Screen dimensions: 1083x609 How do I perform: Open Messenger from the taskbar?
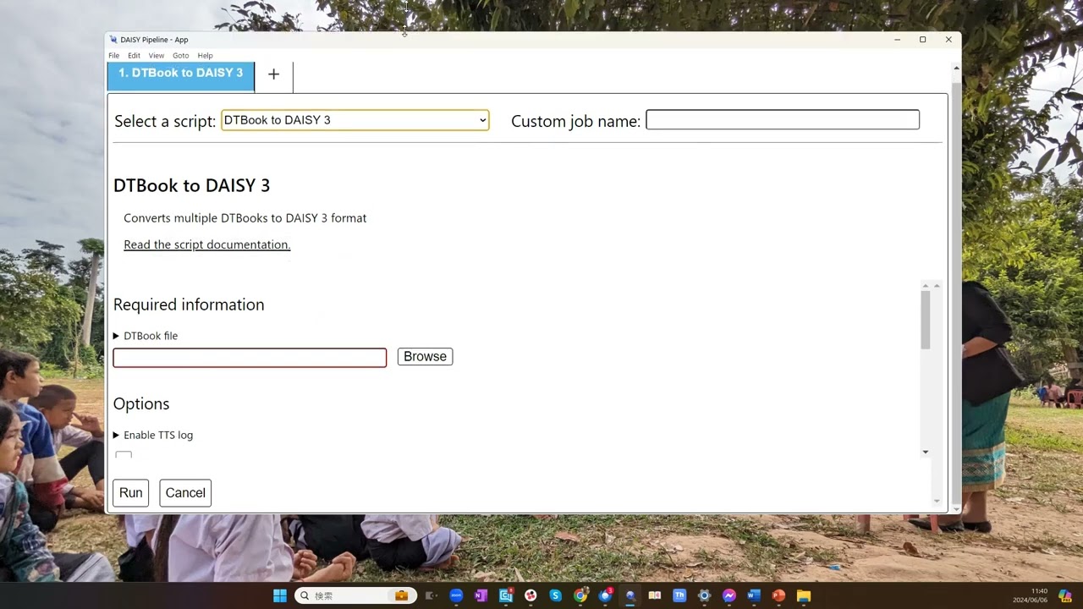(729, 595)
